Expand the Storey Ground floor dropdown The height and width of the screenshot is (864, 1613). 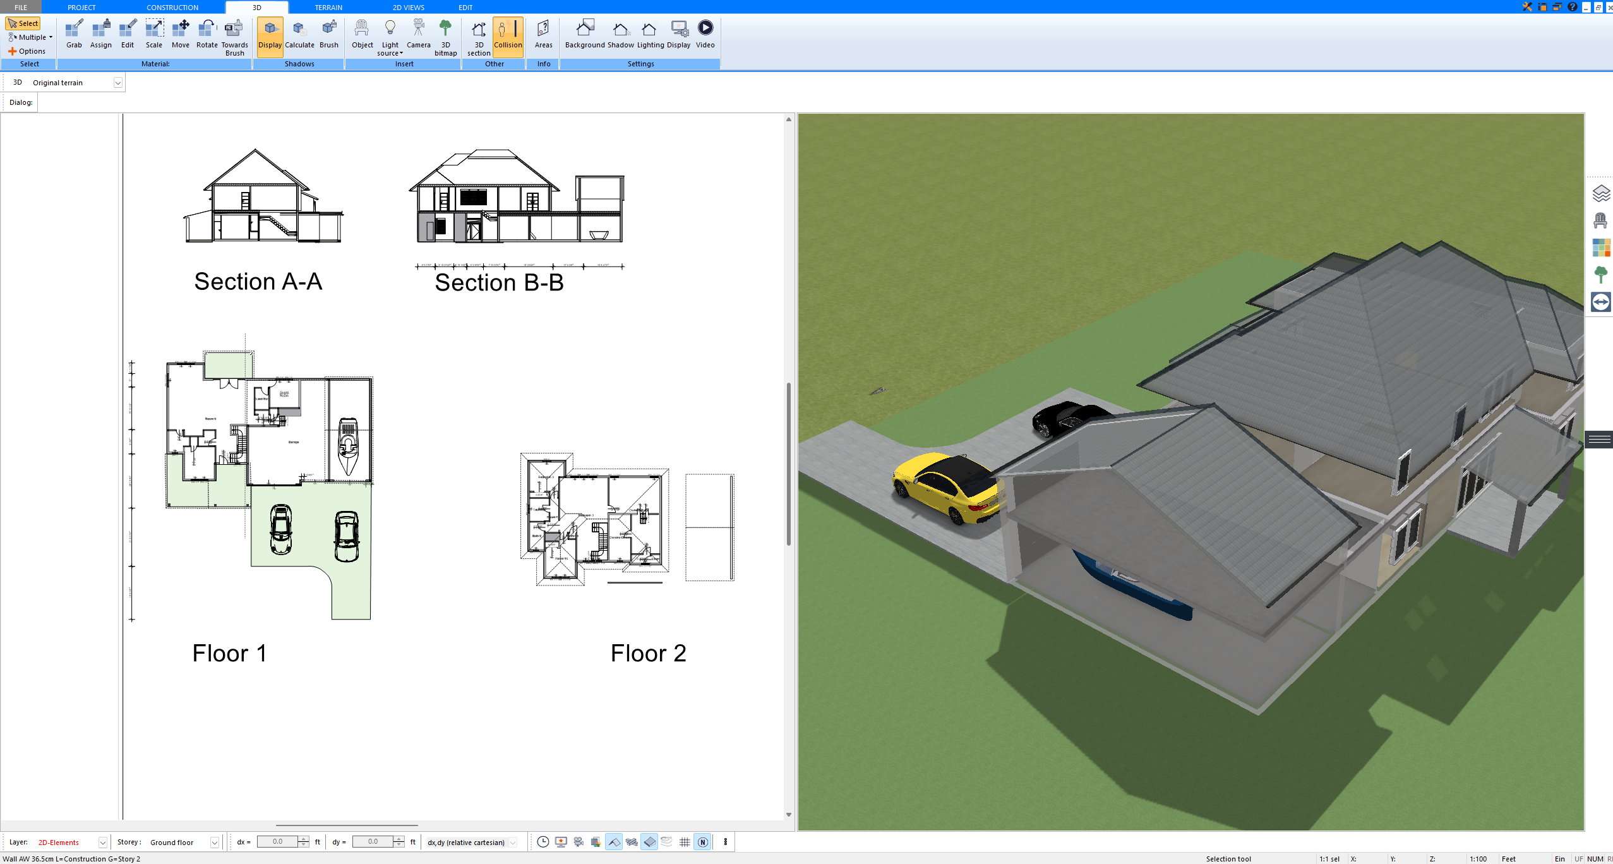point(214,842)
